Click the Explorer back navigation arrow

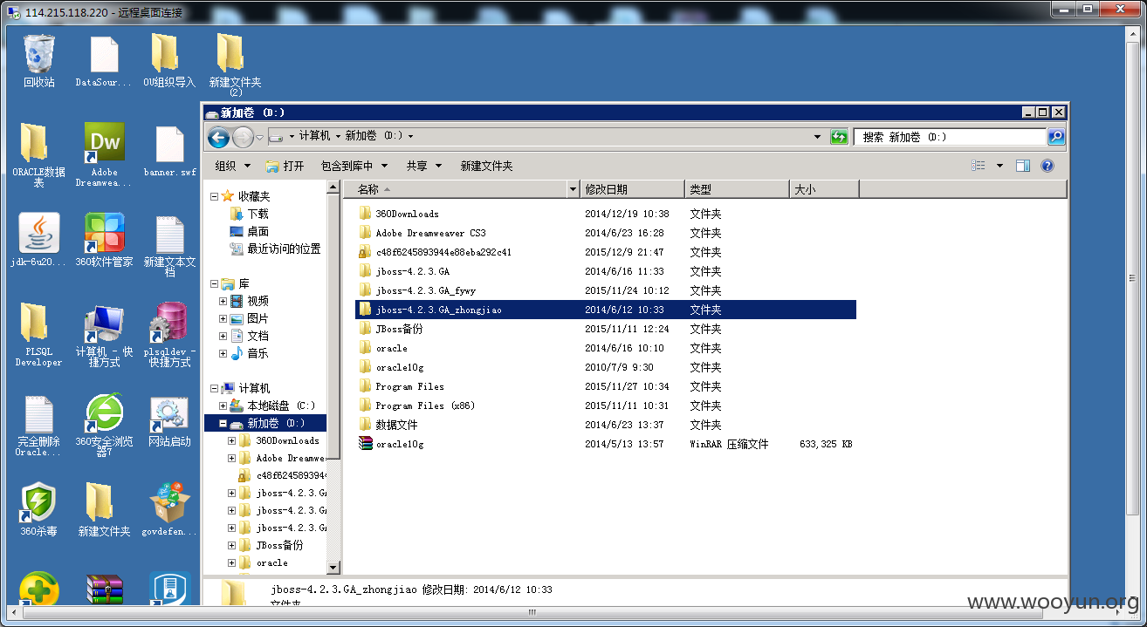click(218, 137)
